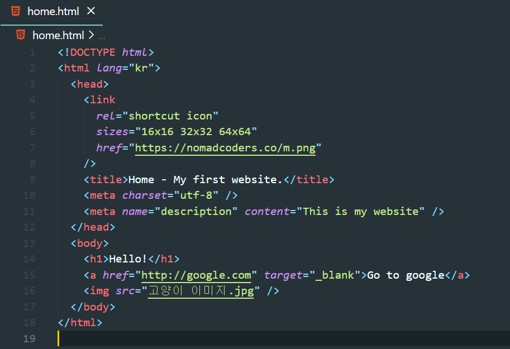Image resolution: width=510 pixels, height=349 pixels.
Task: Place cursor on the DOCTYPE html line
Action: (106, 52)
